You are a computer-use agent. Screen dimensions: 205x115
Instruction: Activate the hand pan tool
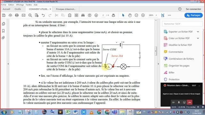(x=130, y=15)
